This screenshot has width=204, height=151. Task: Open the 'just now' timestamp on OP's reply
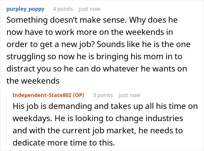click(129, 95)
